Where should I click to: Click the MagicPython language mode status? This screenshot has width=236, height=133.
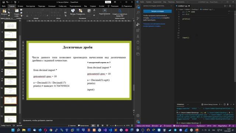(x=222, y=126)
